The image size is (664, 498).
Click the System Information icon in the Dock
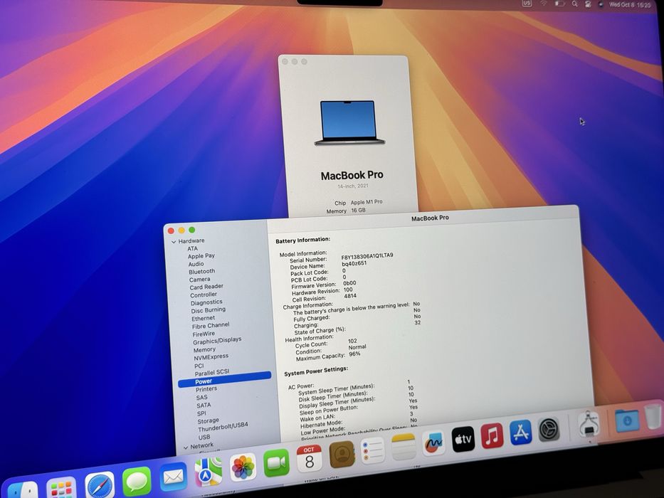coord(589,424)
